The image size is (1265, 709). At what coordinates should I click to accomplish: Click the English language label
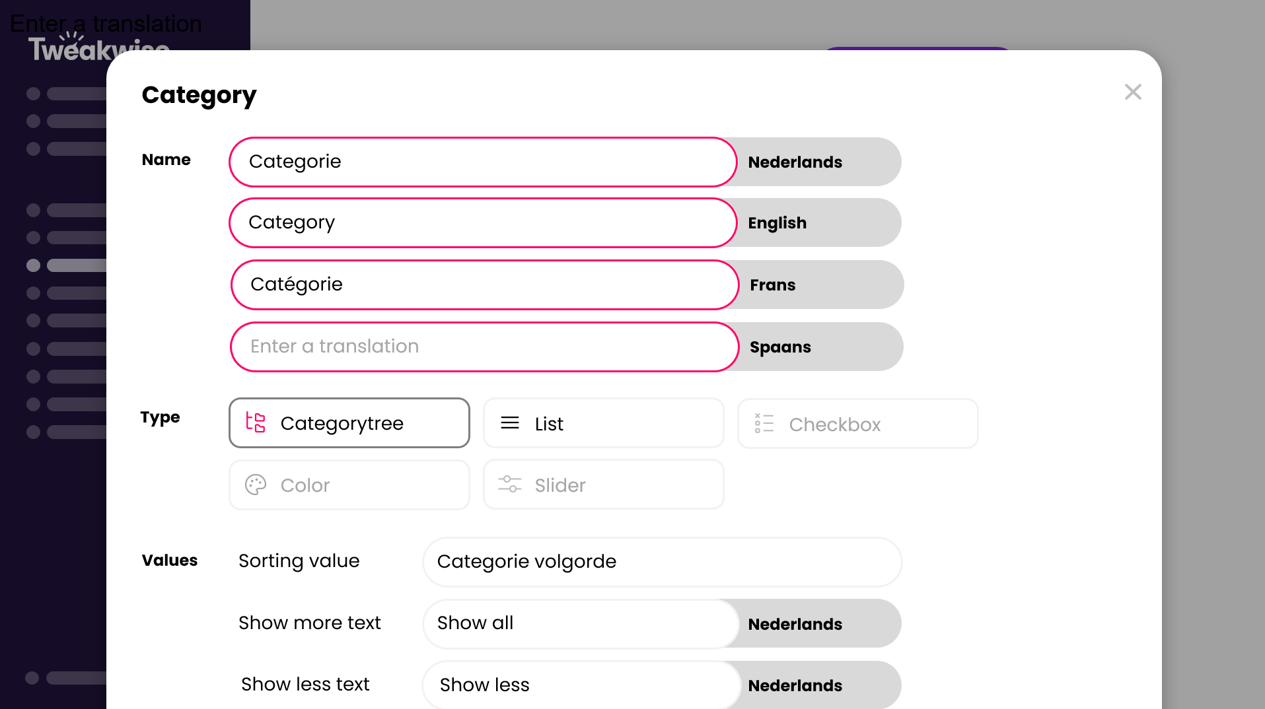coord(777,223)
